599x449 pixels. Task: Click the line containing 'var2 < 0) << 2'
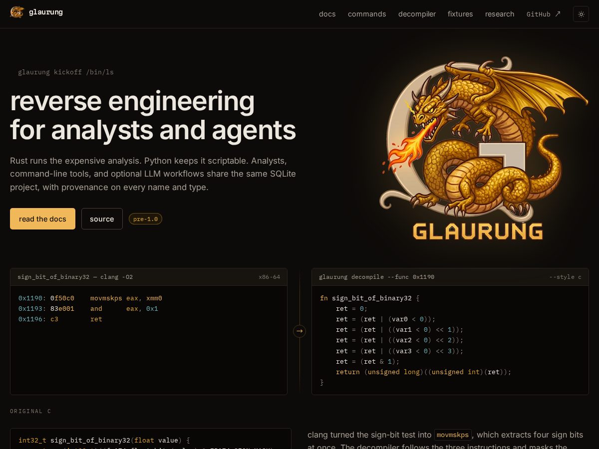coord(400,340)
